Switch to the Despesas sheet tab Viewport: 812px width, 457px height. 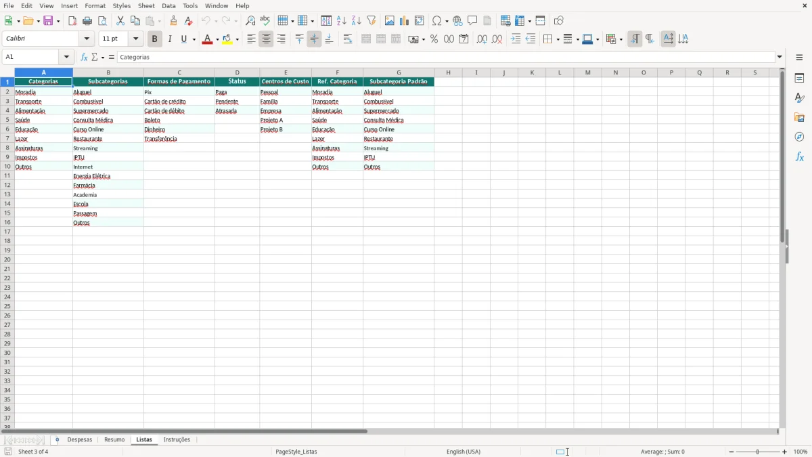point(80,440)
